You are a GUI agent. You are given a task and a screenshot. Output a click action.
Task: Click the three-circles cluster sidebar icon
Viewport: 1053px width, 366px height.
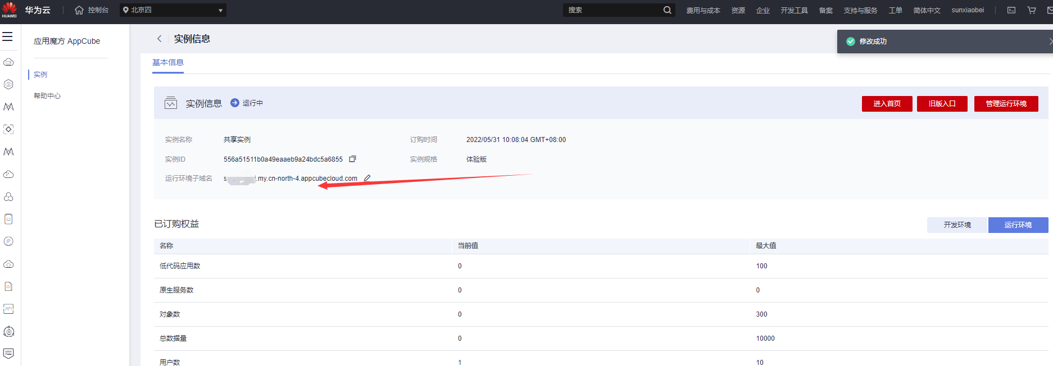tap(8, 196)
